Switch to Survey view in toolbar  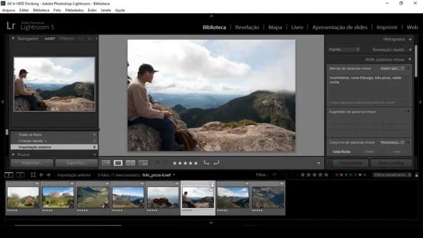pos(143,163)
